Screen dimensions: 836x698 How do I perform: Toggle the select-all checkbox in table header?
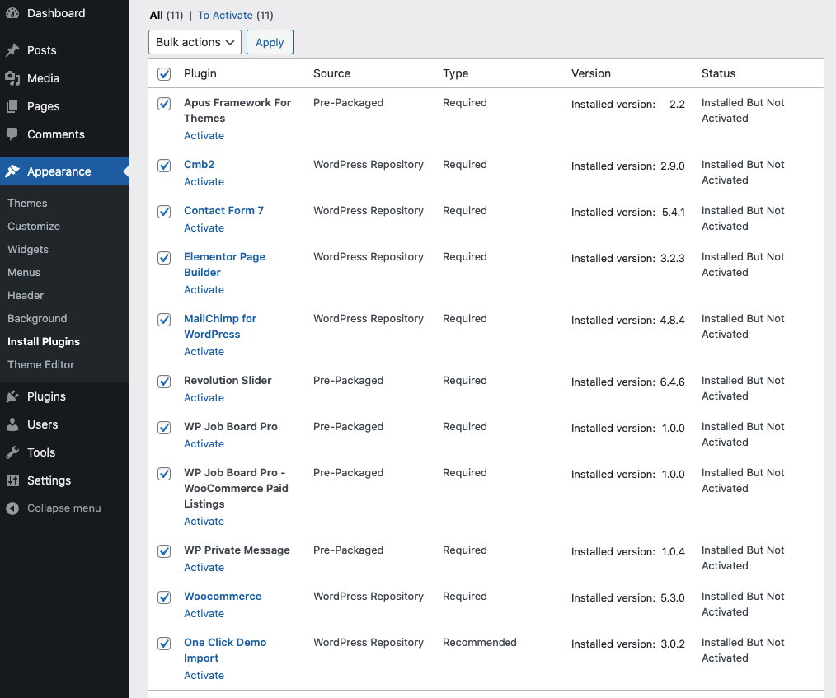click(x=164, y=74)
